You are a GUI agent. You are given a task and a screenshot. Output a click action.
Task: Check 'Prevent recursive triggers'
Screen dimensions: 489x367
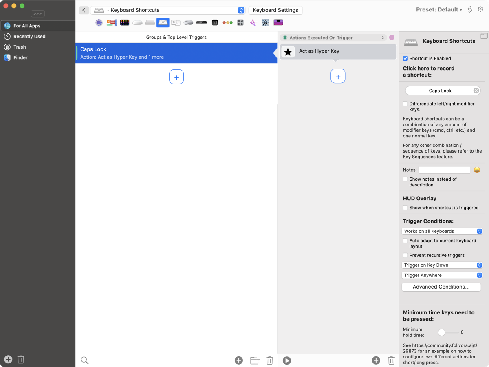pos(405,255)
